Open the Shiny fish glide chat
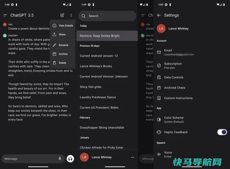The height and width of the screenshot is (169, 230). point(107,87)
